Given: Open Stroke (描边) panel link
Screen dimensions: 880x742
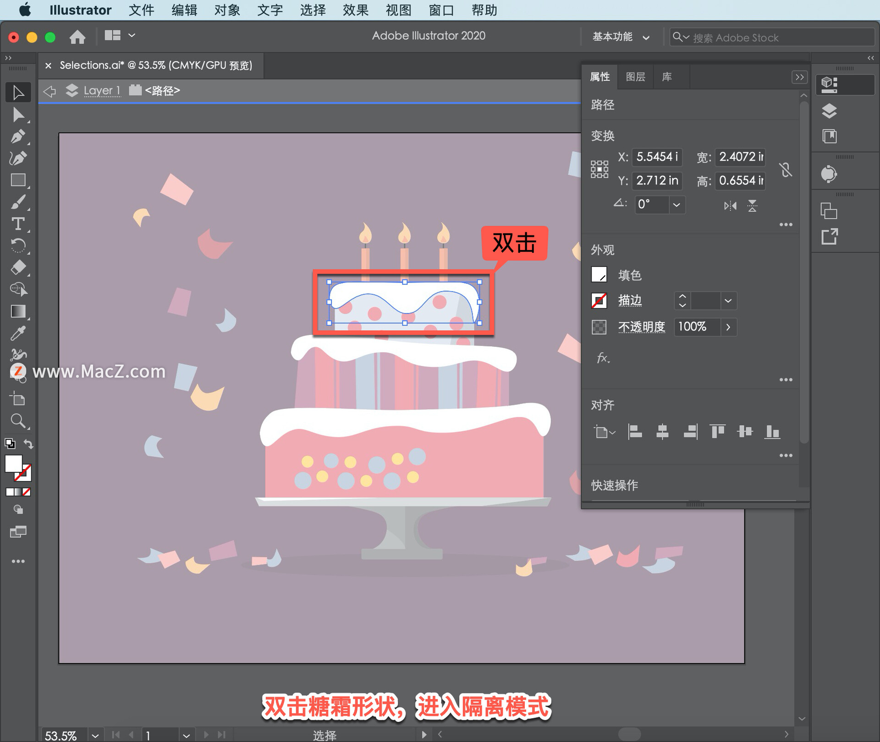Looking at the screenshot, I should point(630,301).
